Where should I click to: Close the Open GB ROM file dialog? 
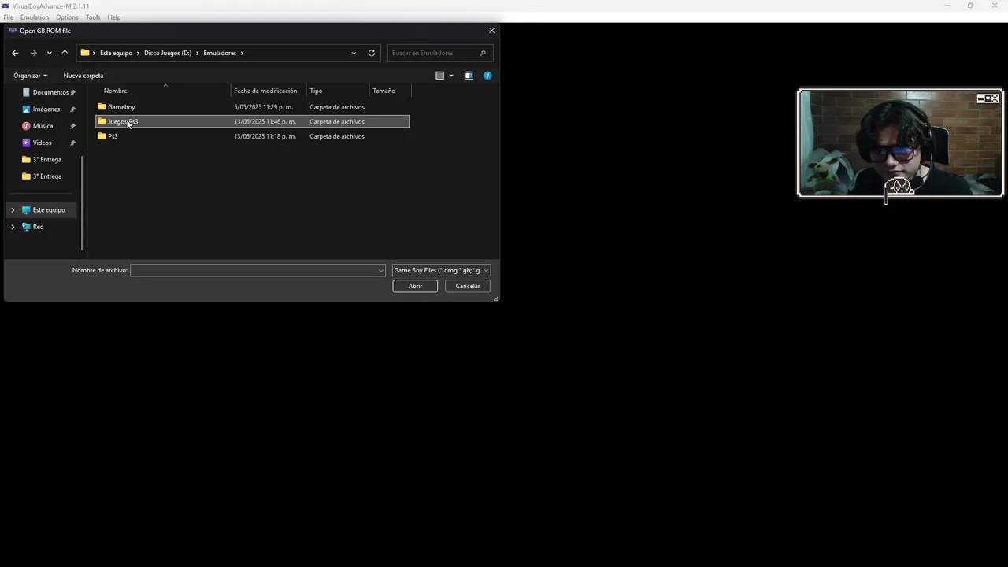[x=492, y=31]
